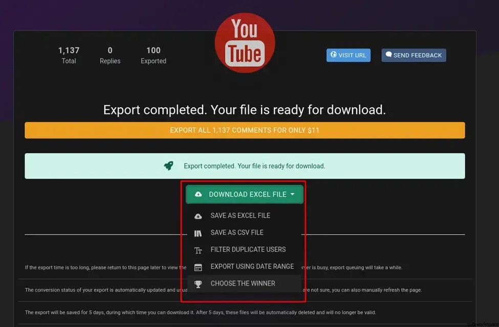This screenshot has width=499, height=327.
Task: Select Export Using Date Range entry
Action: [244, 266]
